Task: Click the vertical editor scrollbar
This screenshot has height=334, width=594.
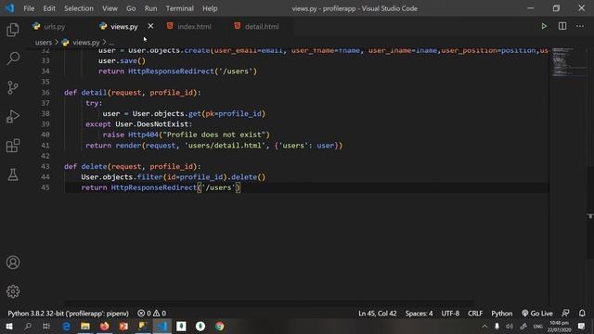Action: [590, 212]
